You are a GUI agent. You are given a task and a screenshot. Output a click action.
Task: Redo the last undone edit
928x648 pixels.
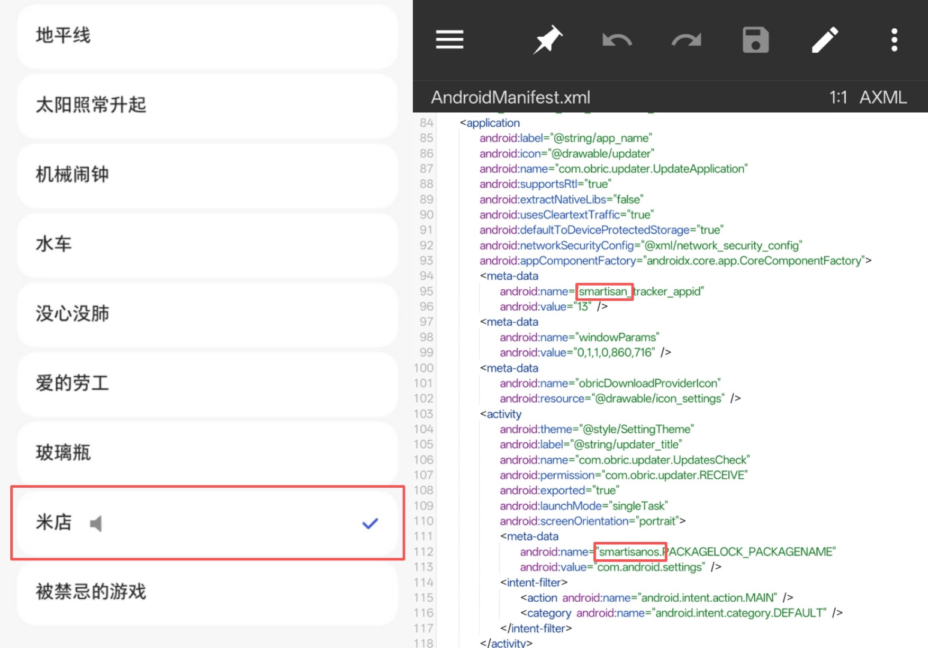coord(686,40)
